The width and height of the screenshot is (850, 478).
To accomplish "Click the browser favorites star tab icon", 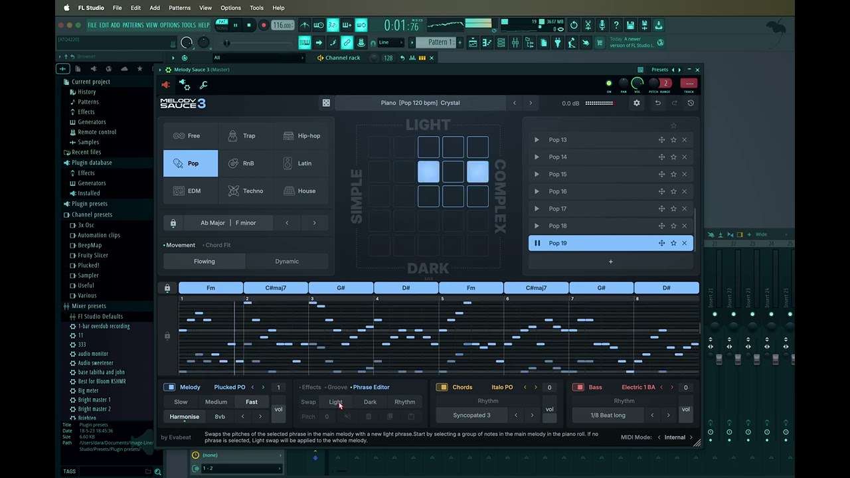I will tap(139, 68).
